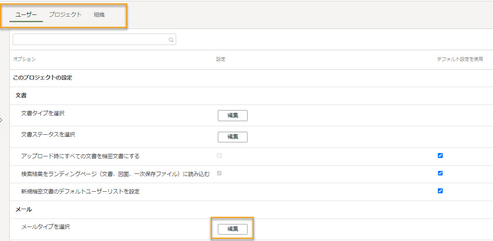Click the 文書ステータスを選択 option label
Viewport: 493px width, 241px height.
(48, 135)
